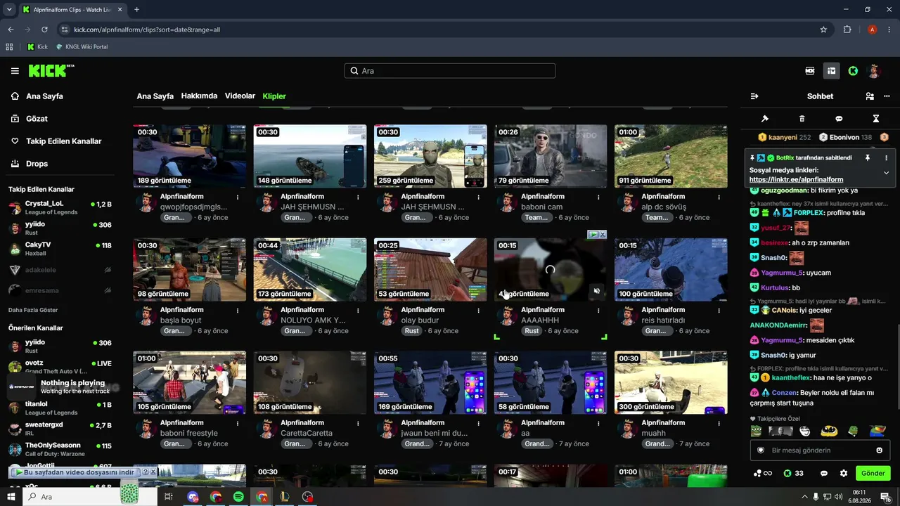Image resolution: width=900 pixels, height=506 pixels.
Task: Open the user profile avatar menu
Action: (x=875, y=71)
